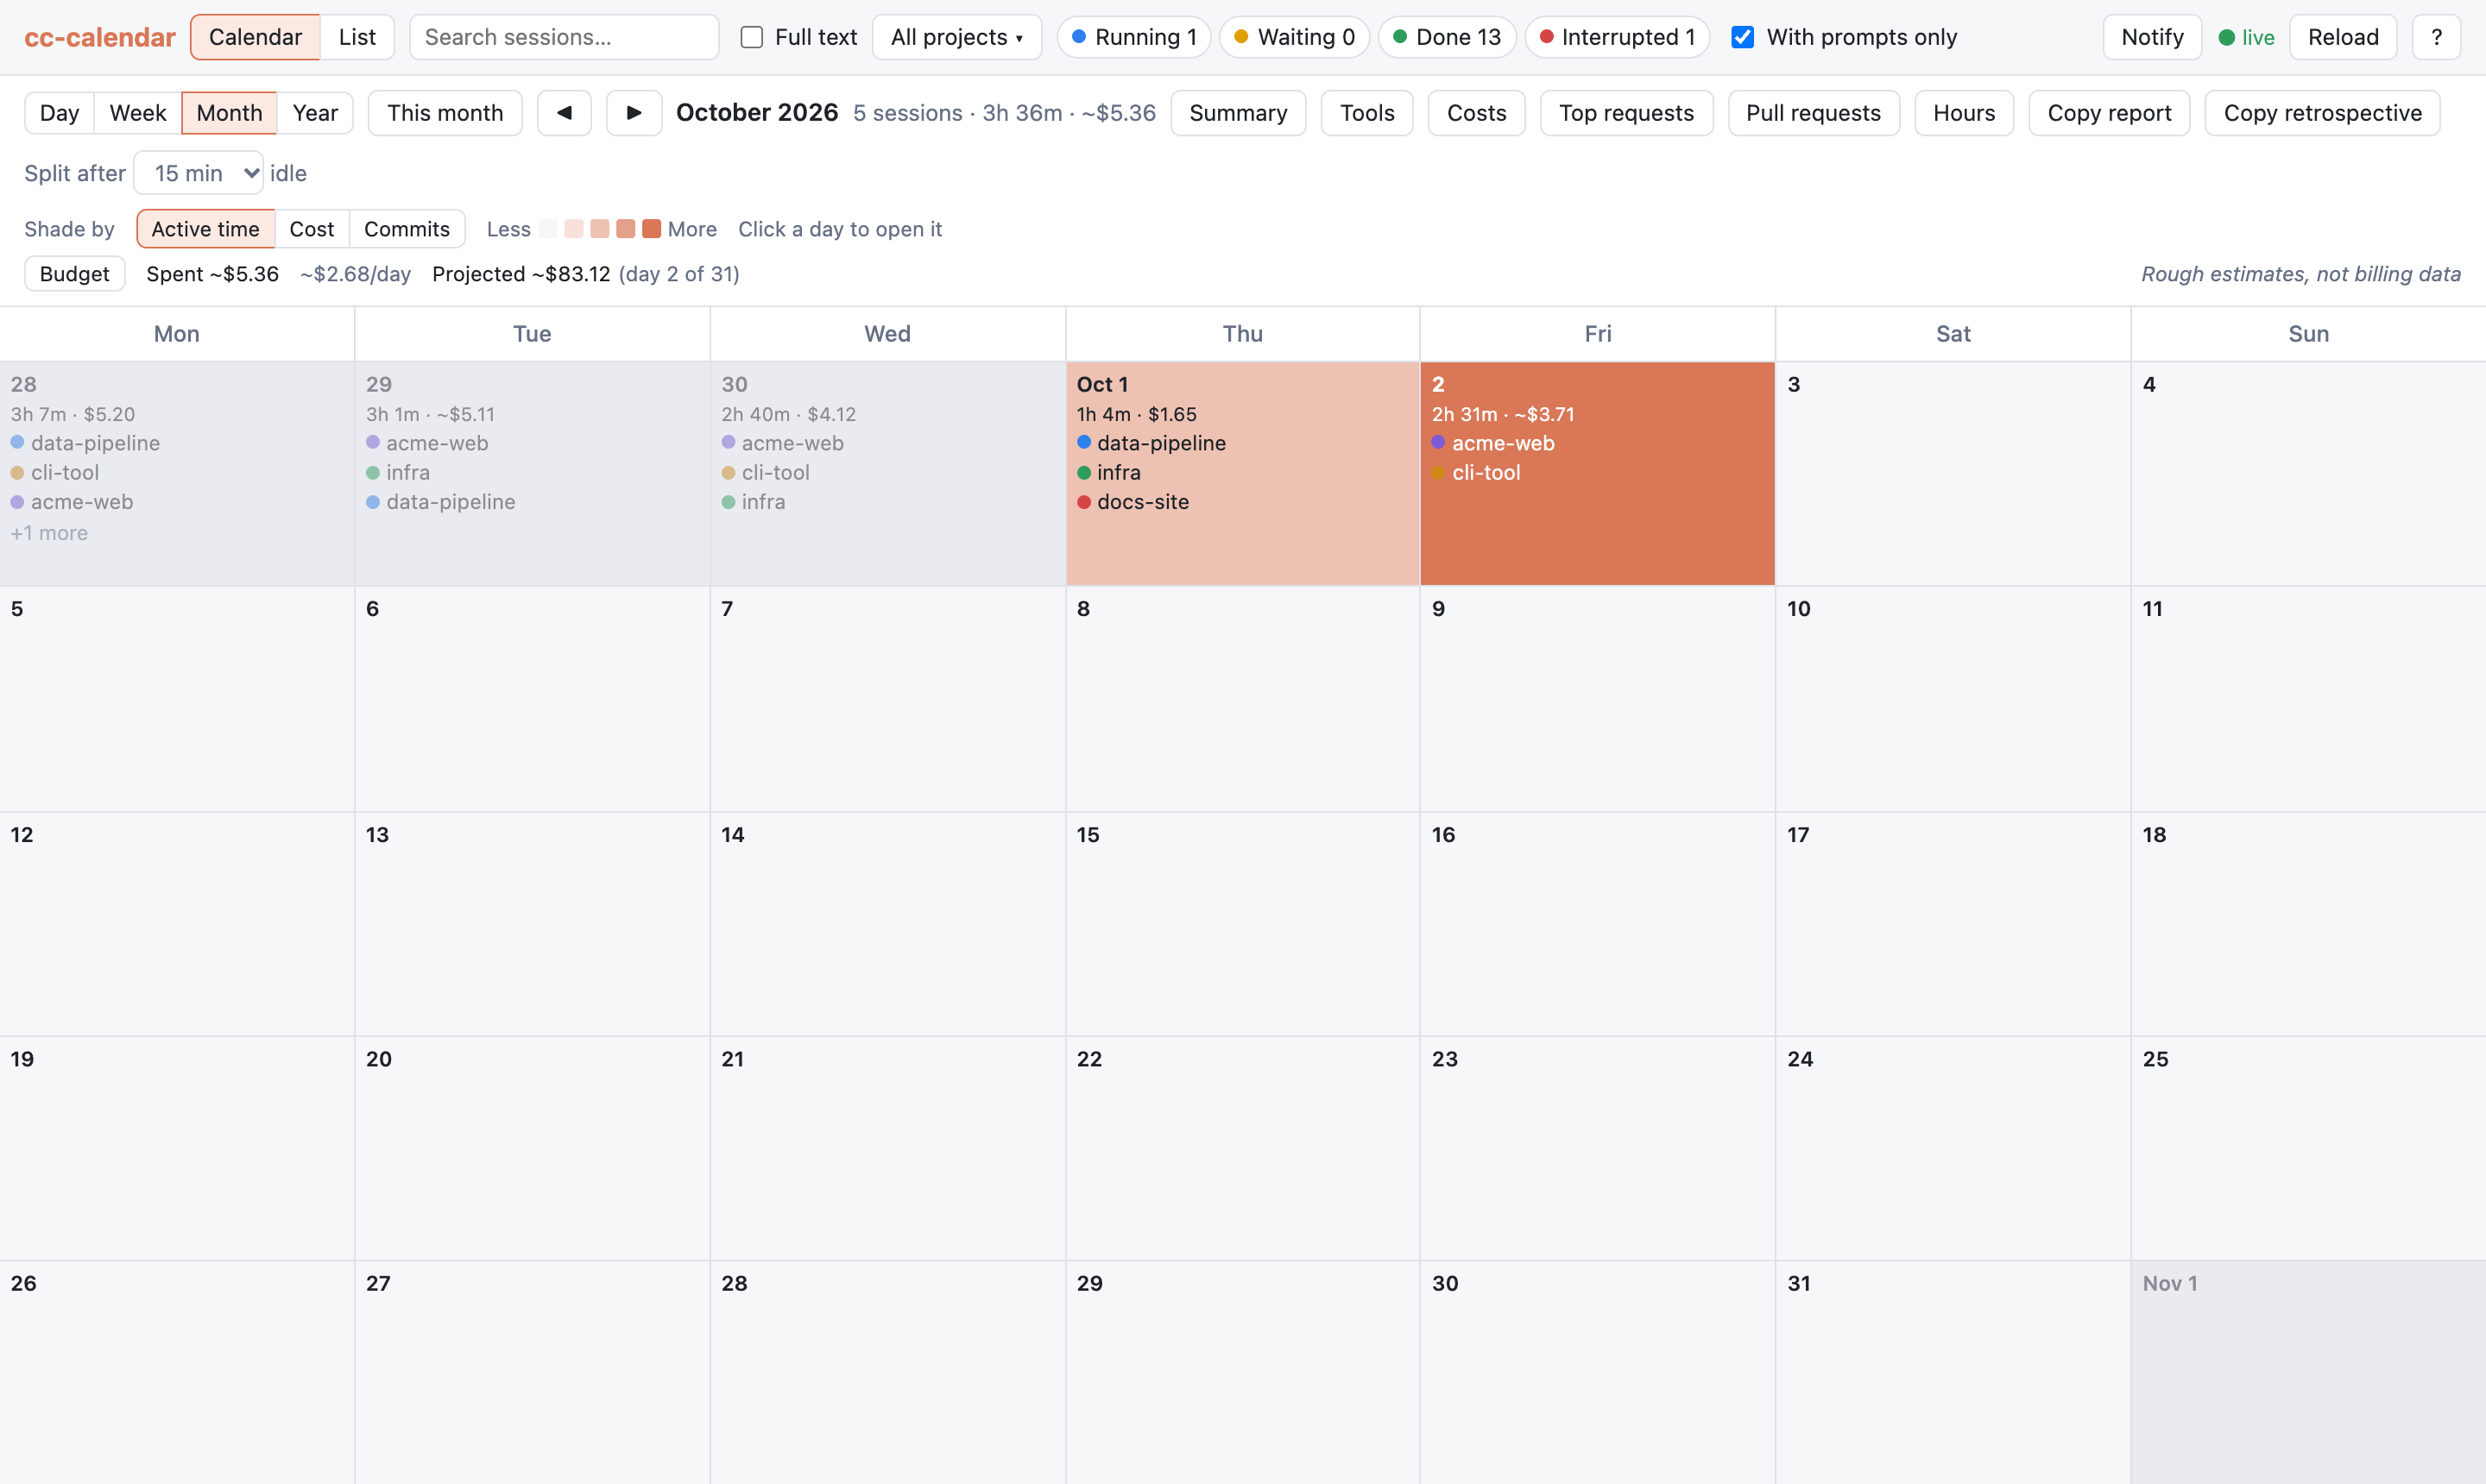Shade by Cost
The image size is (2486, 1484).
(311, 229)
